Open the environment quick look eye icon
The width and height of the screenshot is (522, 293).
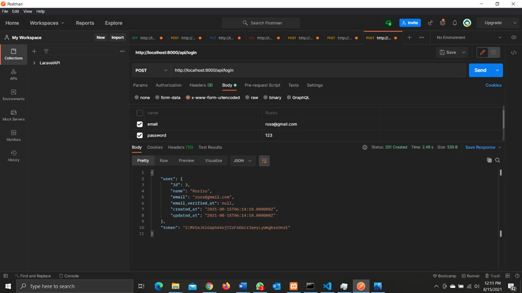pos(513,37)
